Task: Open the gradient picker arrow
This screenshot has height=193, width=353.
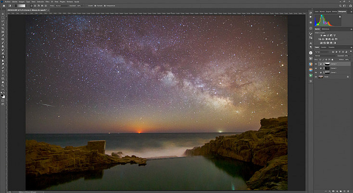Action: click(x=26, y=6)
